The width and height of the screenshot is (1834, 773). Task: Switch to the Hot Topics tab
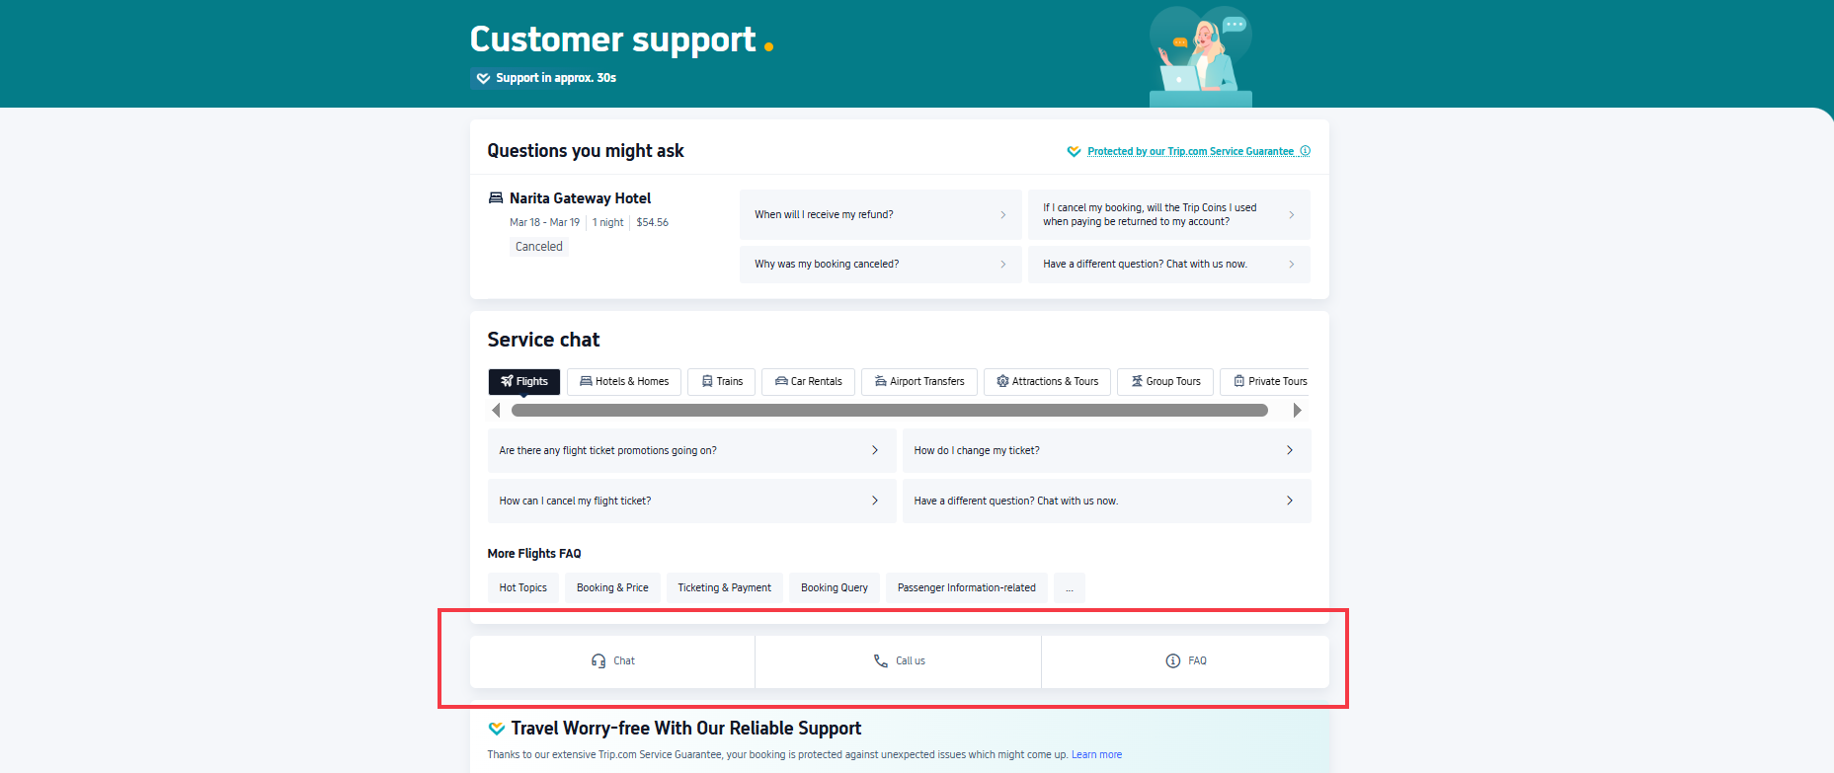522,587
